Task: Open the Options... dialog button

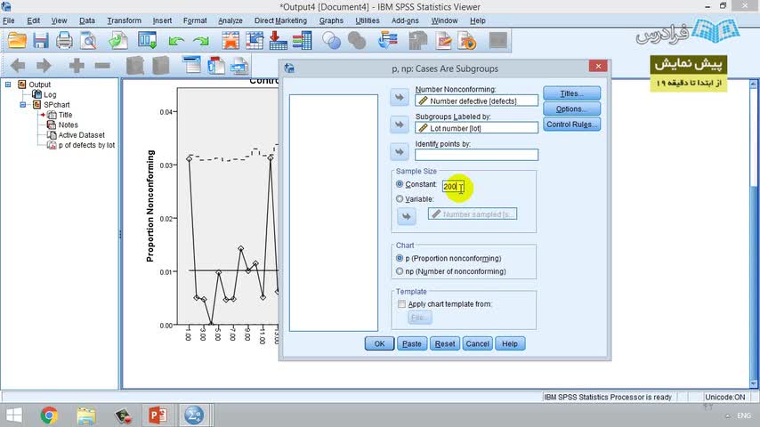Action: [x=572, y=109]
